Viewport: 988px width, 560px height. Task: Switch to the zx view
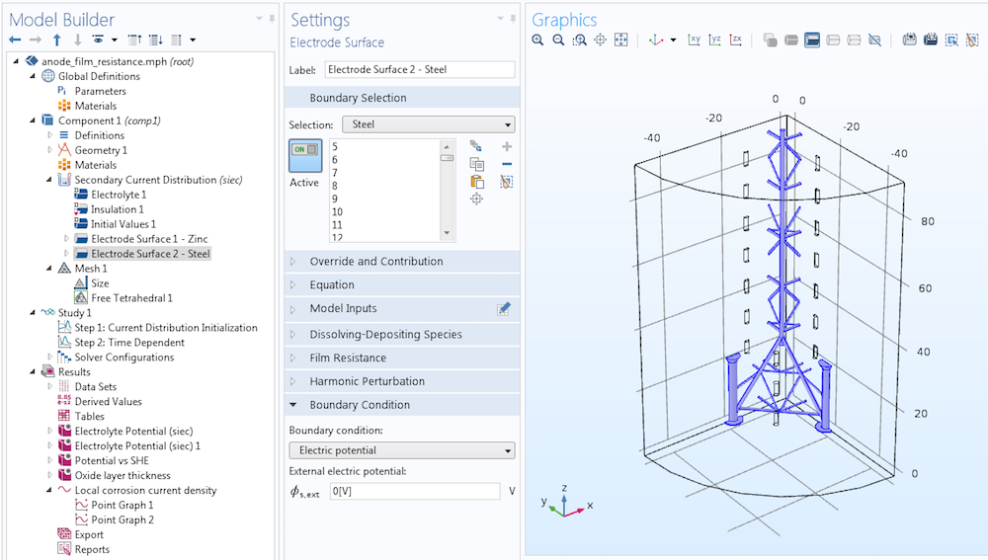pos(736,40)
